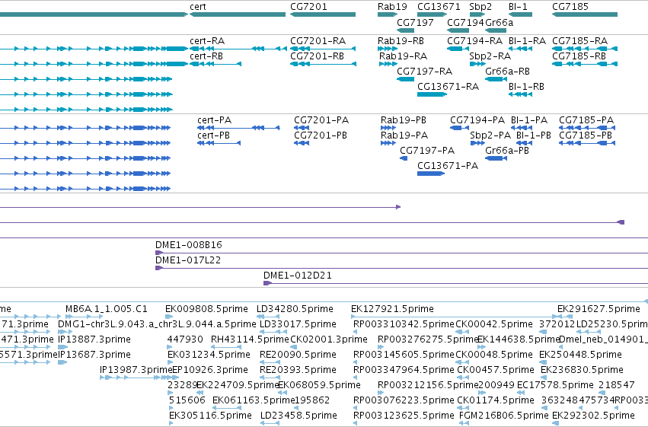Click the CG7197 gene label
Image resolution: width=648 pixels, height=427 pixels.
pyautogui.click(x=415, y=22)
